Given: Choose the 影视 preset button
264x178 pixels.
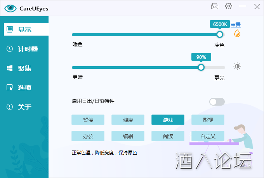Looking at the screenshot, I should [x=208, y=120].
